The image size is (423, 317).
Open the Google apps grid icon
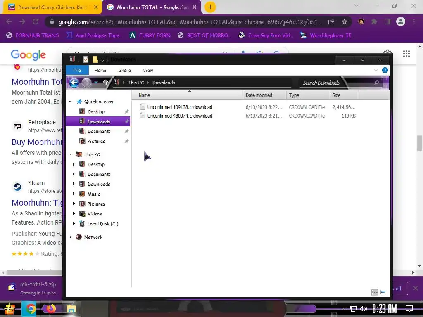click(406, 54)
